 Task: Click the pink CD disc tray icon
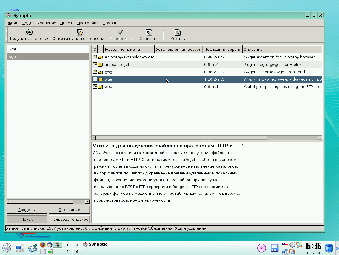pyautogui.click(x=262, y=248)
